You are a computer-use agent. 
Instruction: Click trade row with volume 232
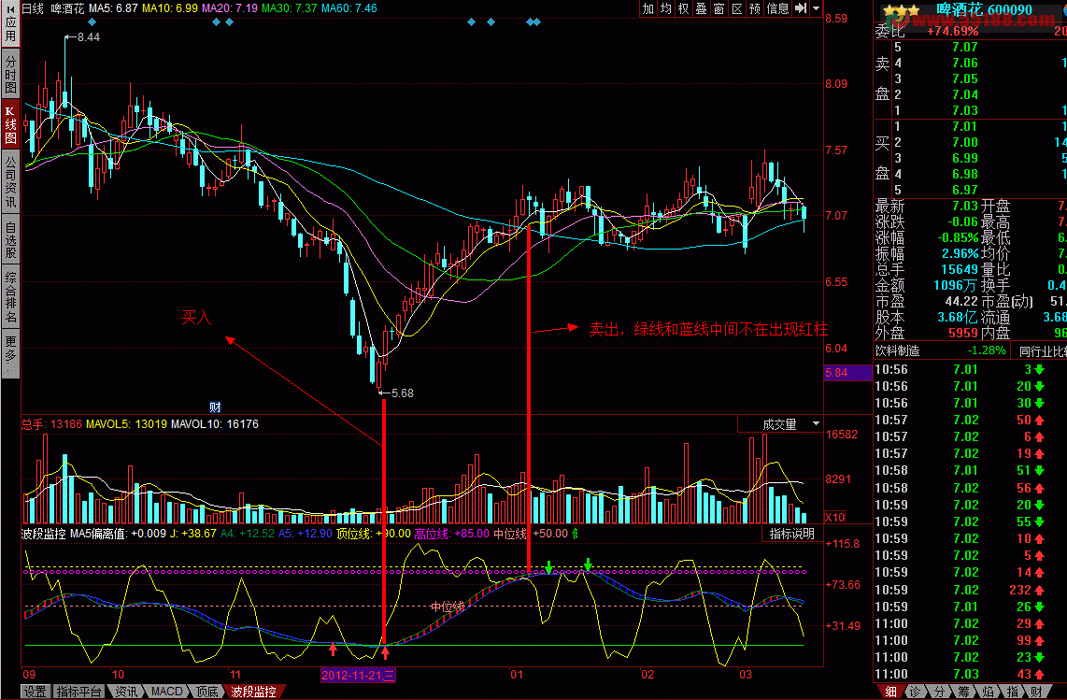970,590
